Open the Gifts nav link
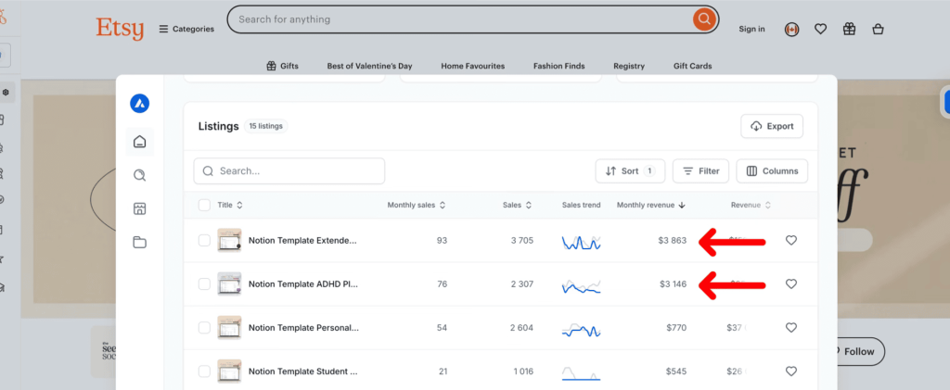Image resolution: width=950 pixels, height=390 pixels. (x=282, y=66)
